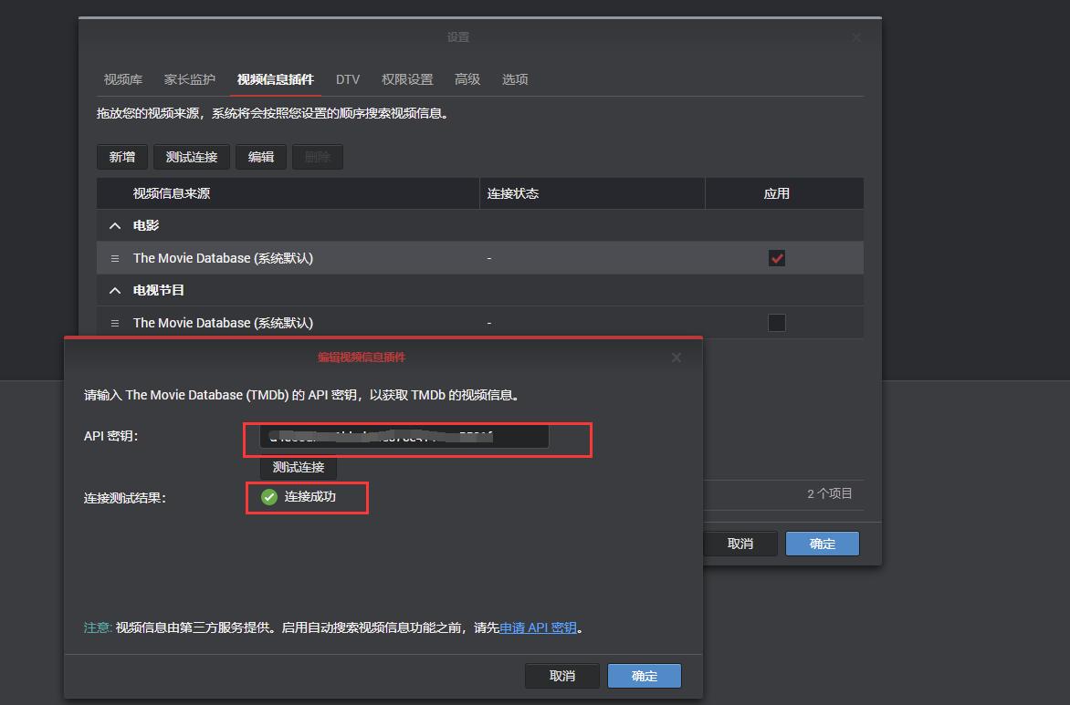Collapse the 电影 section
Viewport: 1070px width, 705px height.
pos(115,225)
